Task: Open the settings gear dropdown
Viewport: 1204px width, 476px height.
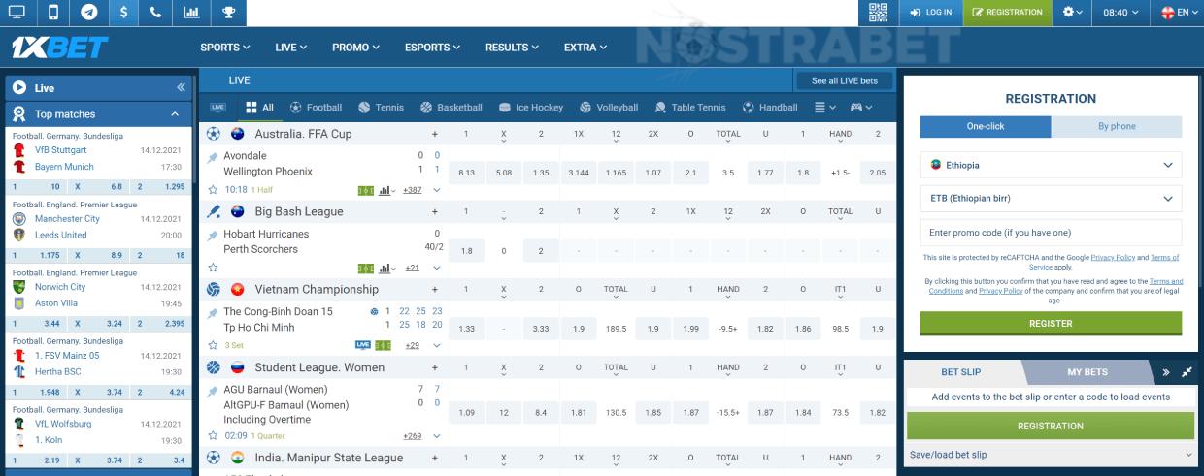Action: click(1073, 13)
